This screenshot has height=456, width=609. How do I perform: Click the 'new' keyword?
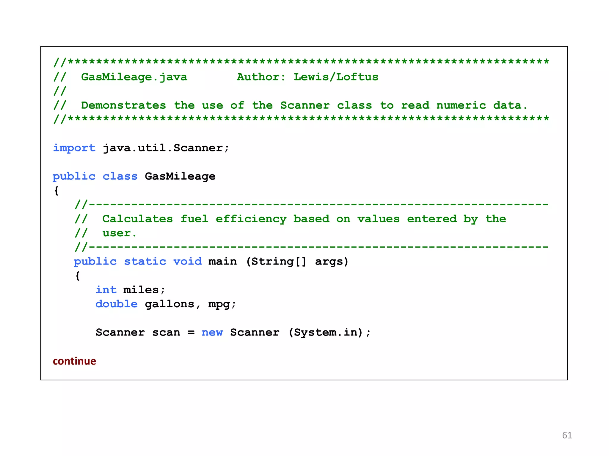212,332
